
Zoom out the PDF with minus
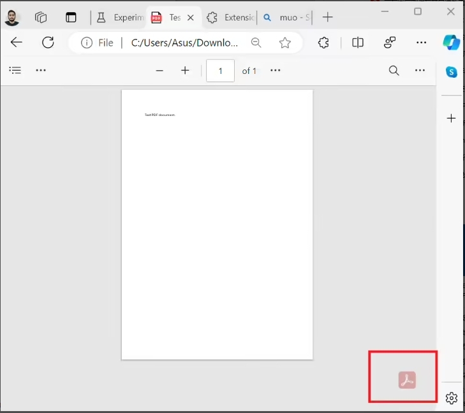(159, 71)
